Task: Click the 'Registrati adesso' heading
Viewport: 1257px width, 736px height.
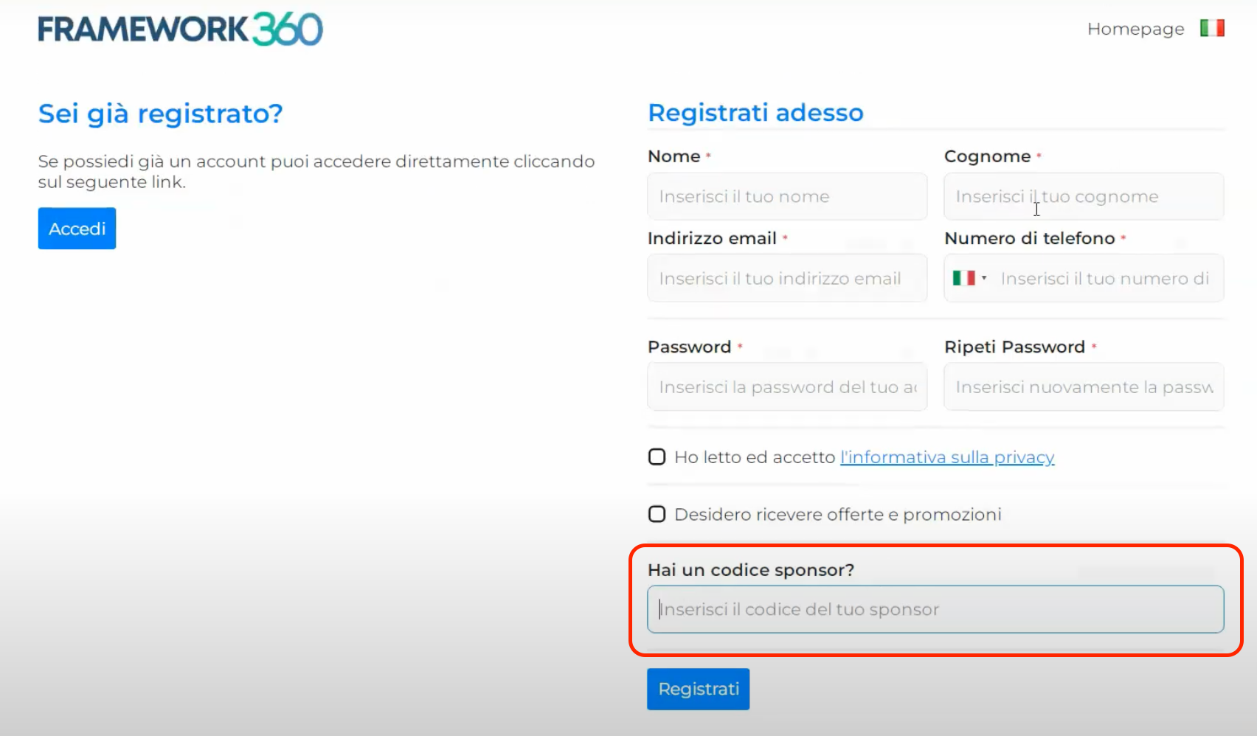Action: coord(755,112)
